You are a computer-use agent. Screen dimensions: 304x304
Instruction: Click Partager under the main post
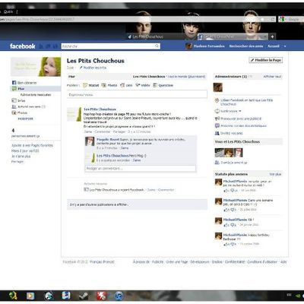[119, 131]
